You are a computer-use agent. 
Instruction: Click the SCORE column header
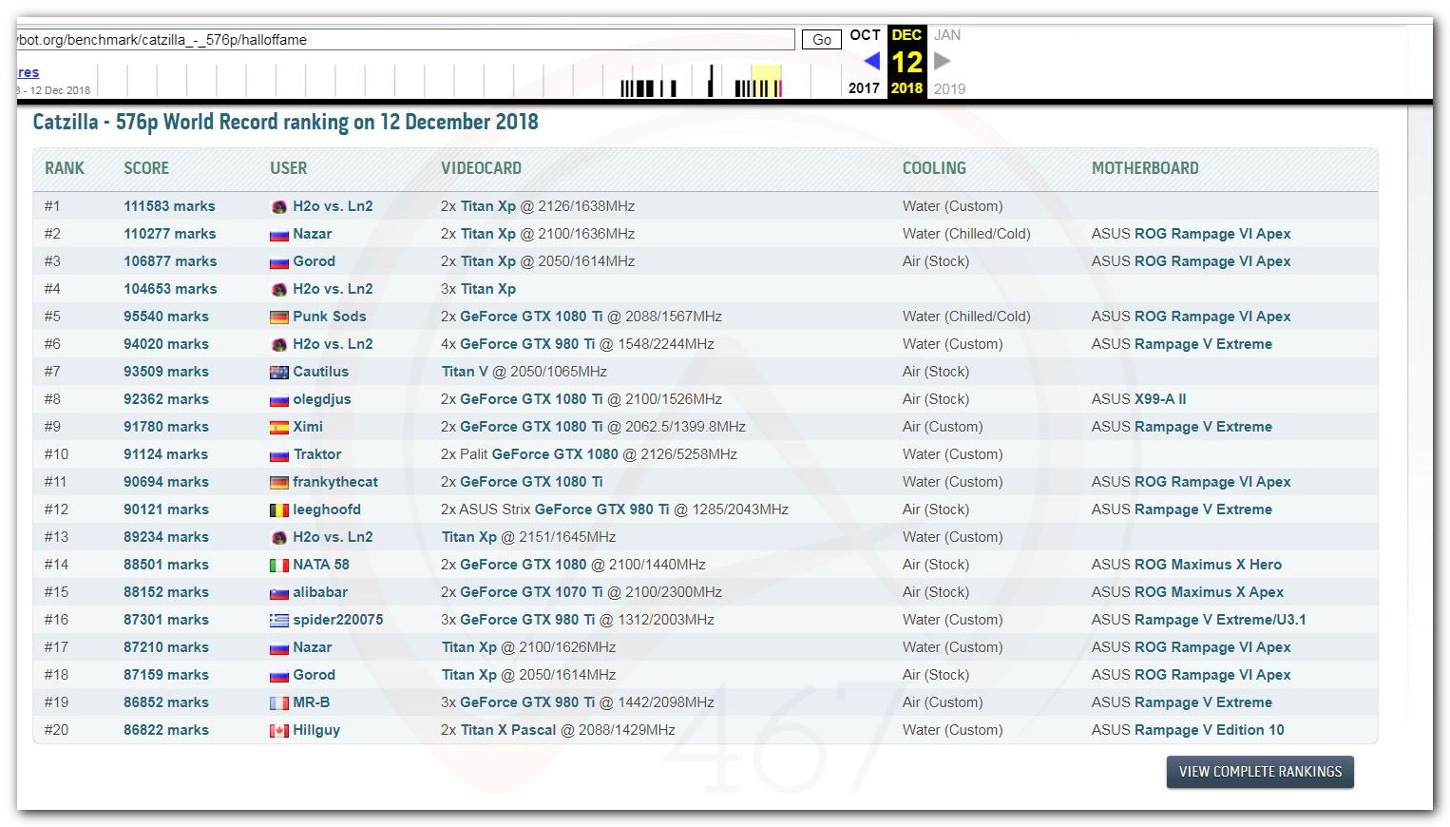[x=146, y=168]
